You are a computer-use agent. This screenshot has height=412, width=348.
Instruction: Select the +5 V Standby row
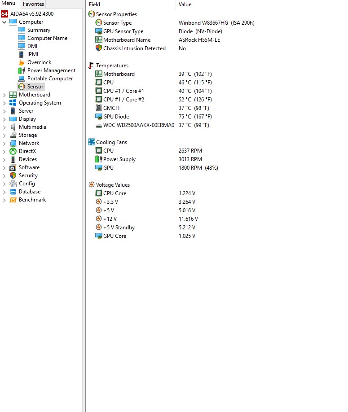145,228
